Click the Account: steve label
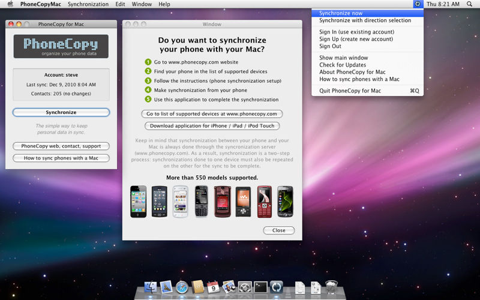The height and width of the screenshot is (300, 480). click(x=61, y=74)
